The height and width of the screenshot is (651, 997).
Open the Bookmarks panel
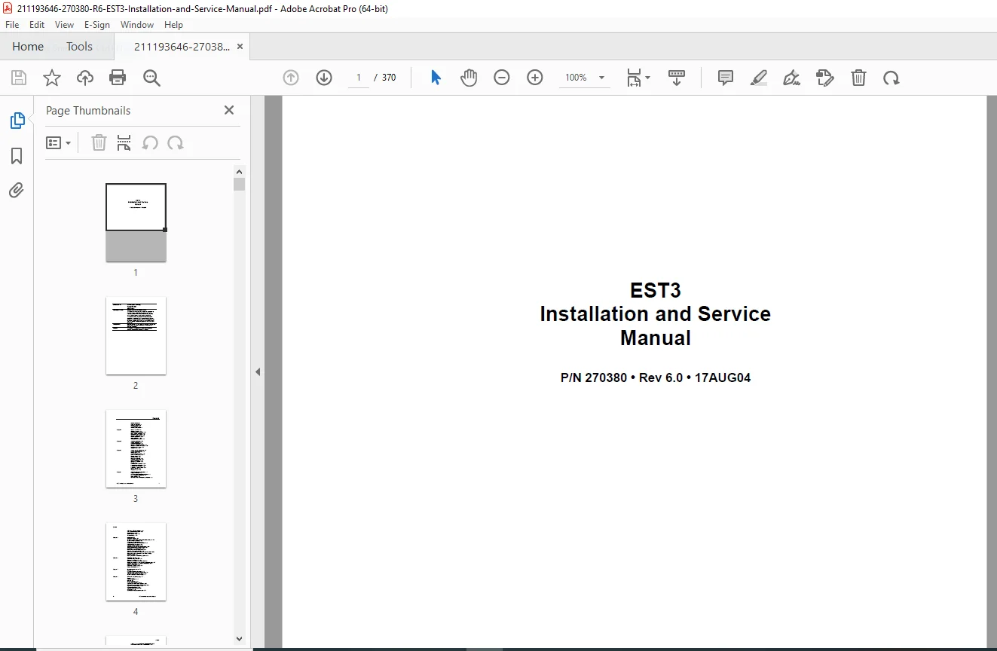(x=17, y=156)
